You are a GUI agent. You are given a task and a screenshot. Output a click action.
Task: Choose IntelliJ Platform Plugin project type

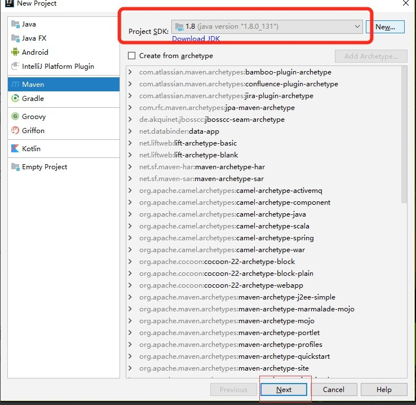coord(64,66)
